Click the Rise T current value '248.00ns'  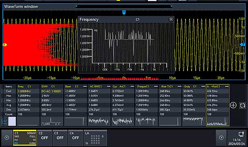pyautogui.click(x=165, y=91)
